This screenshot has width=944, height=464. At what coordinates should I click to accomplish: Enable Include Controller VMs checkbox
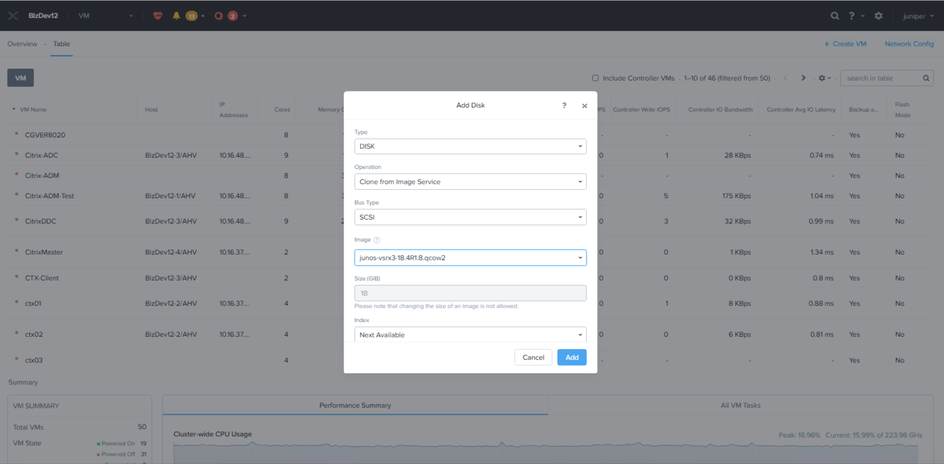(595, 78)
